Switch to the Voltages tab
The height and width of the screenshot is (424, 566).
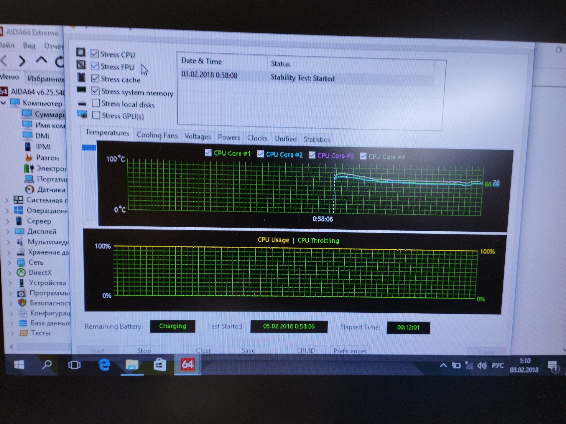pyautogui.click(x=198, y=136)
